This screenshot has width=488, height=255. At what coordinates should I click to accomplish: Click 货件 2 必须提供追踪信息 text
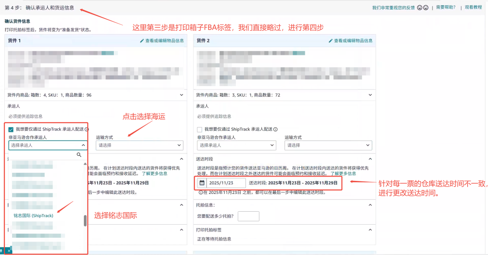pyautogui.click(x=214, y=116)
